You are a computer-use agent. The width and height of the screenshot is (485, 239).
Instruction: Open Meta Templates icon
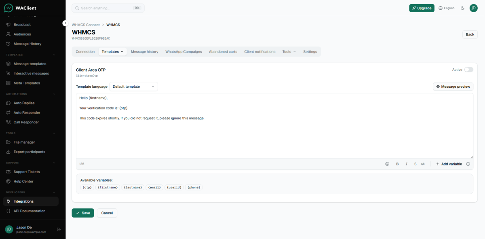click(x=8, y=83)
